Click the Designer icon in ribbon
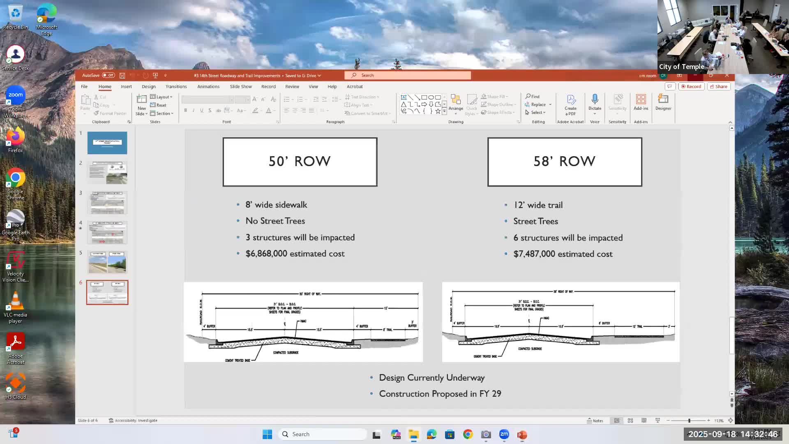 (x=663, y=102)
